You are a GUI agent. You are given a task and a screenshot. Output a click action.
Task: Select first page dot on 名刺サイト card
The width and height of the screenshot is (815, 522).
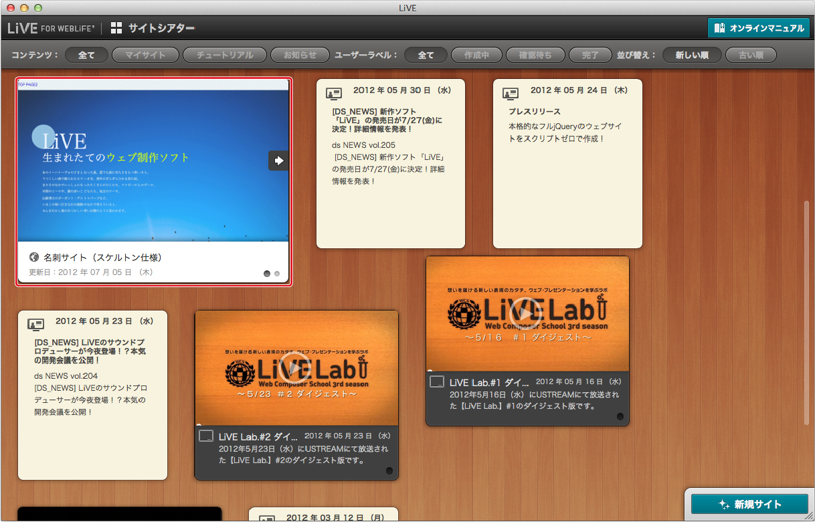(267, 273)
